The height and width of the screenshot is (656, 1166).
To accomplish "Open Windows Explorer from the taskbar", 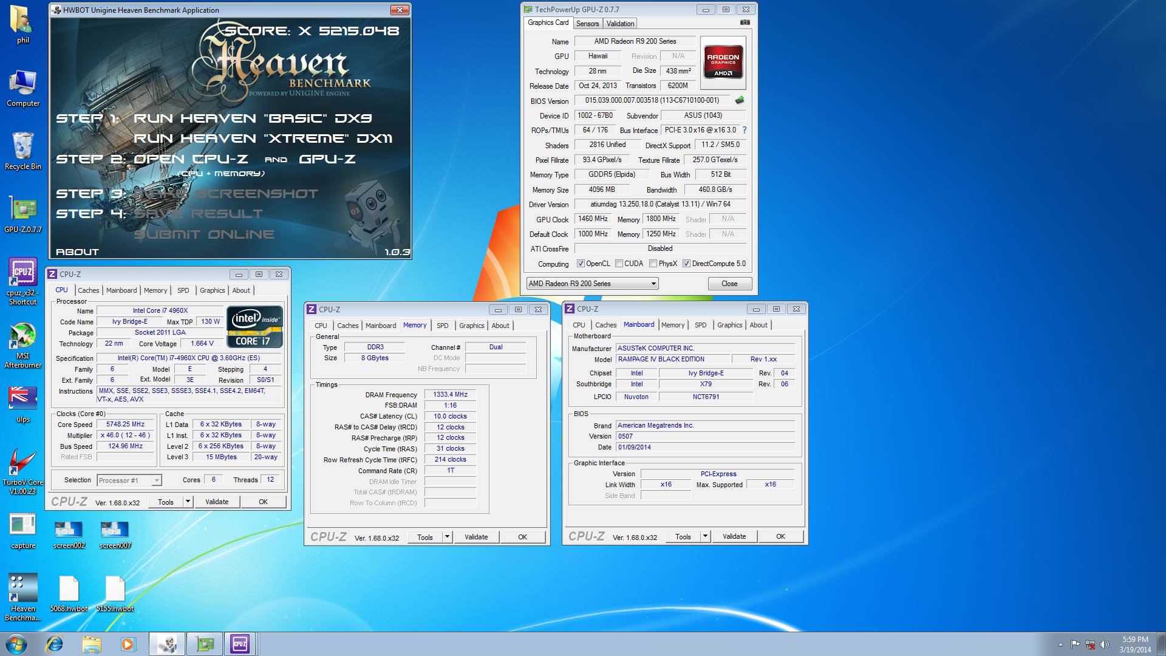I will (92, 644).
